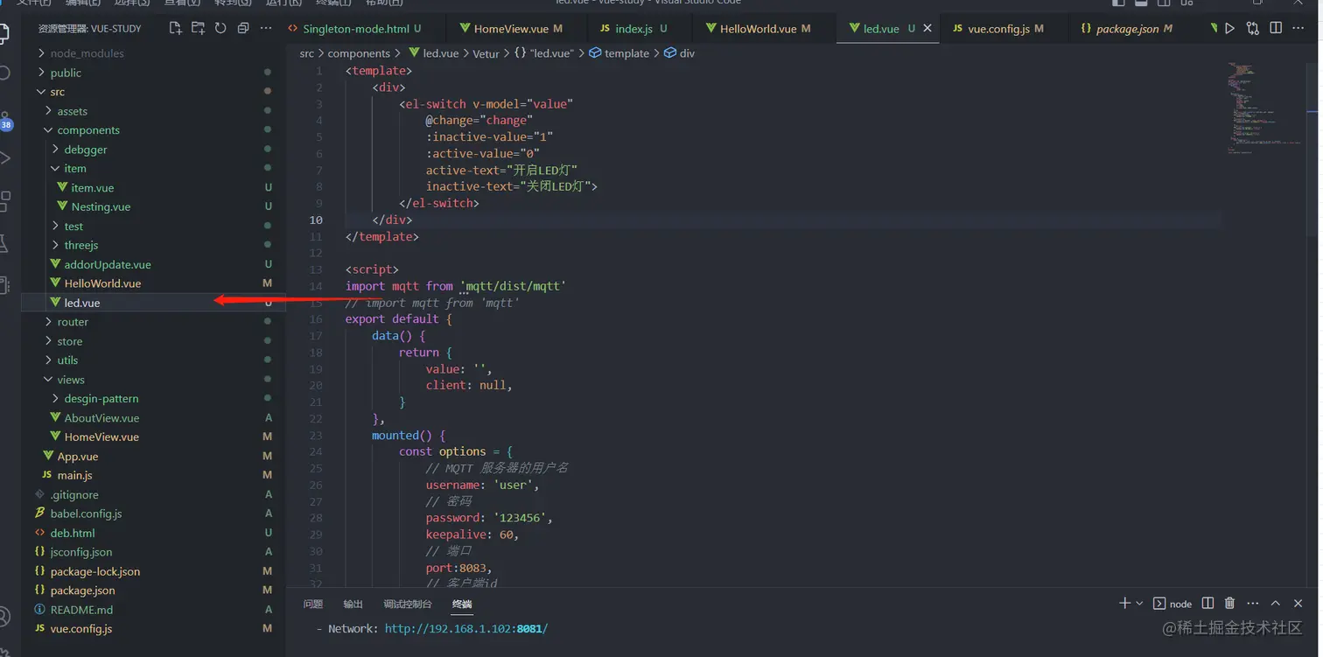Open README.md in the file tree

152,610
